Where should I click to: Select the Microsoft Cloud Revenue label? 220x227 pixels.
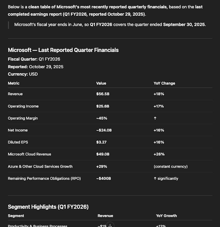tap(29, 154)
